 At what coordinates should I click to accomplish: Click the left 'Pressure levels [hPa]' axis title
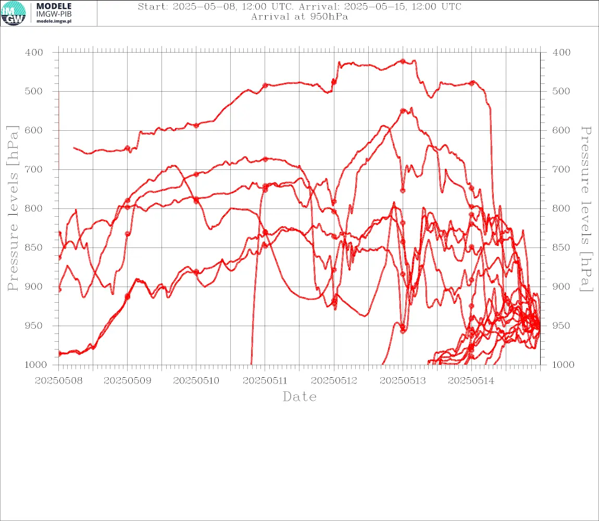click(13, 208)
